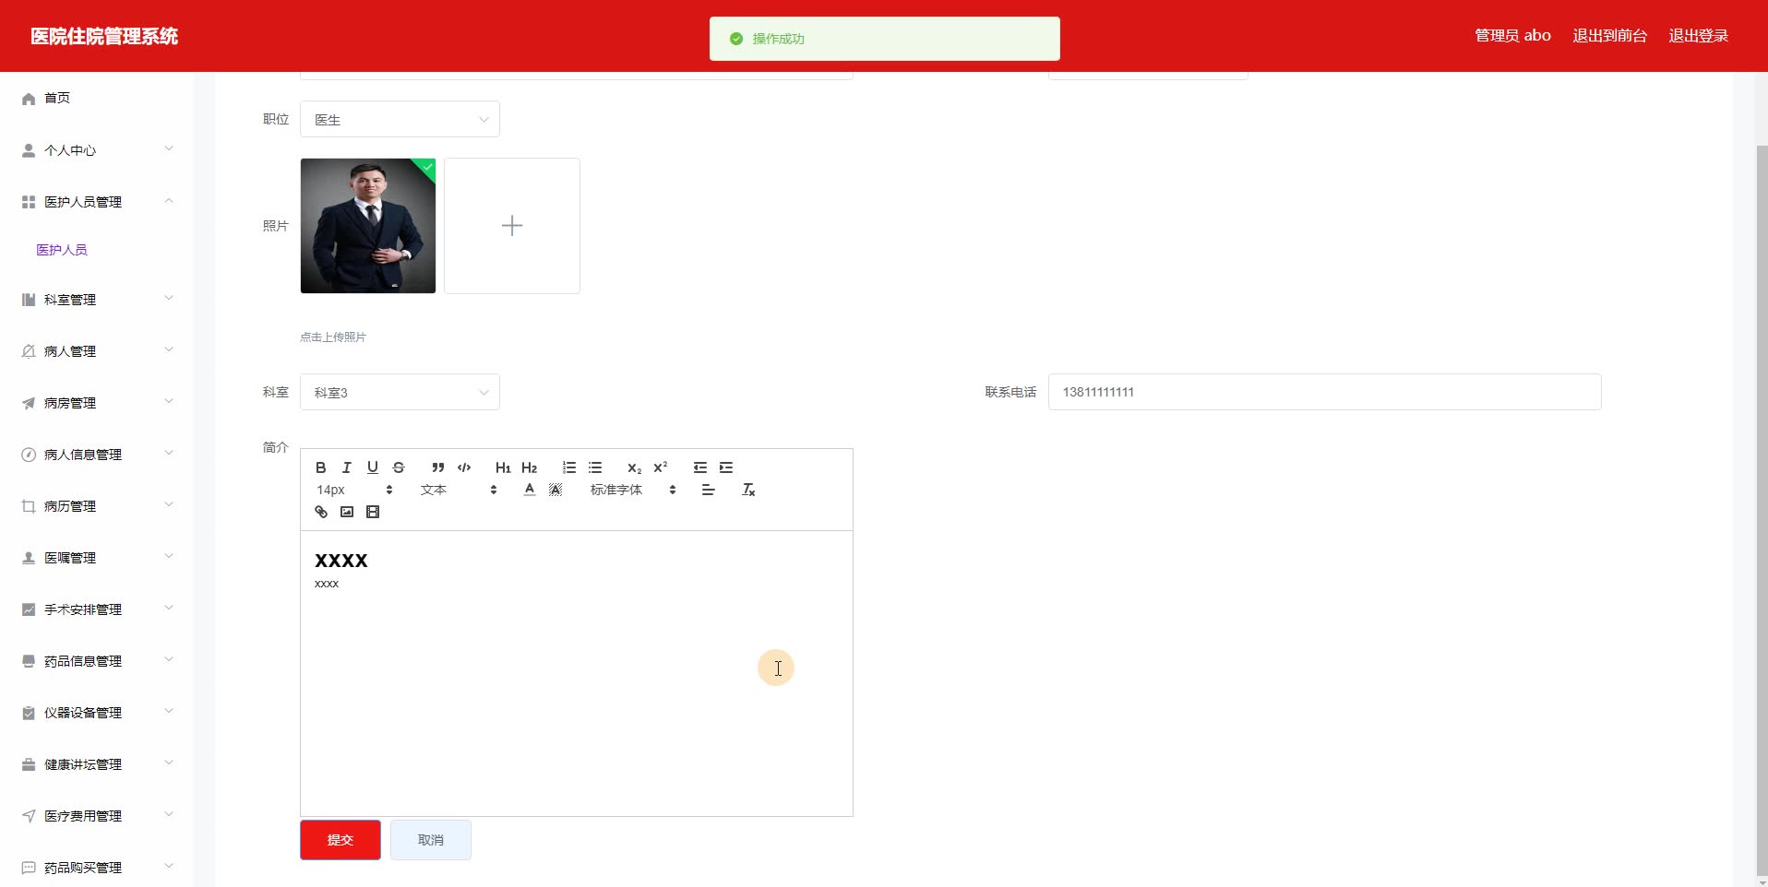Insert an ordered list
This screenshot has height=887, width=1768.
[568, 467]
